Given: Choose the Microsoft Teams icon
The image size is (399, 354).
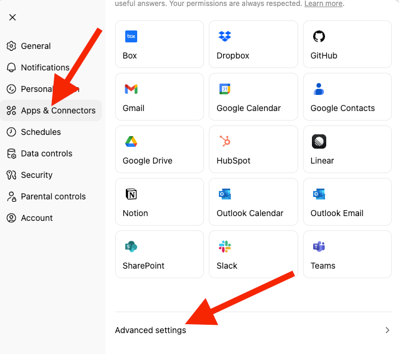Looking at the screenshot, I should click(x=319, y=247).
